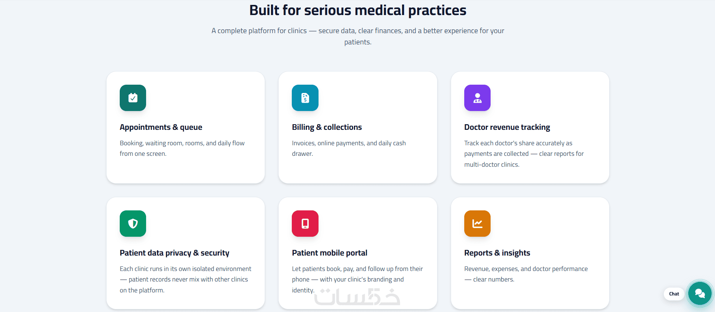Select the Reports & insights heading

[x=497, y=253]
